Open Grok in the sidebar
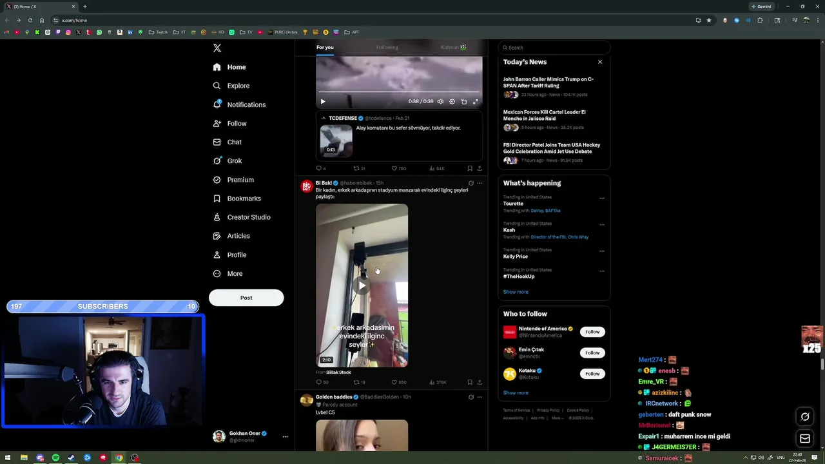The width and height of the screenshot is (825, 464). [x=228, y=160]
